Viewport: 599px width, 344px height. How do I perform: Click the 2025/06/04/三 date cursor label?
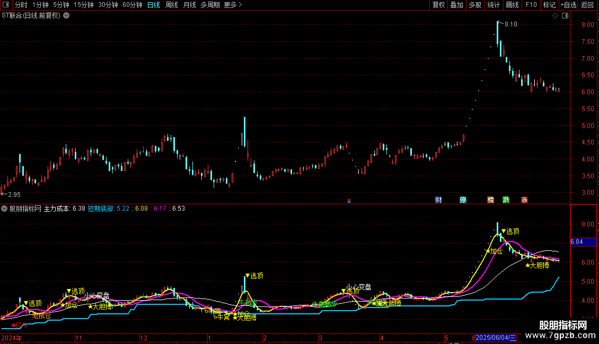(496, 338)
